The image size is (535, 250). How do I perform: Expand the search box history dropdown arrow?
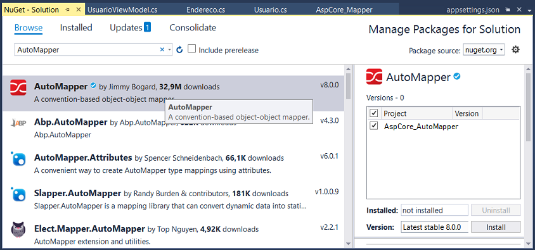(170, 50)
